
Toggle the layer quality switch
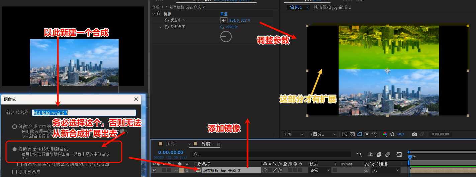coord(275,170)
